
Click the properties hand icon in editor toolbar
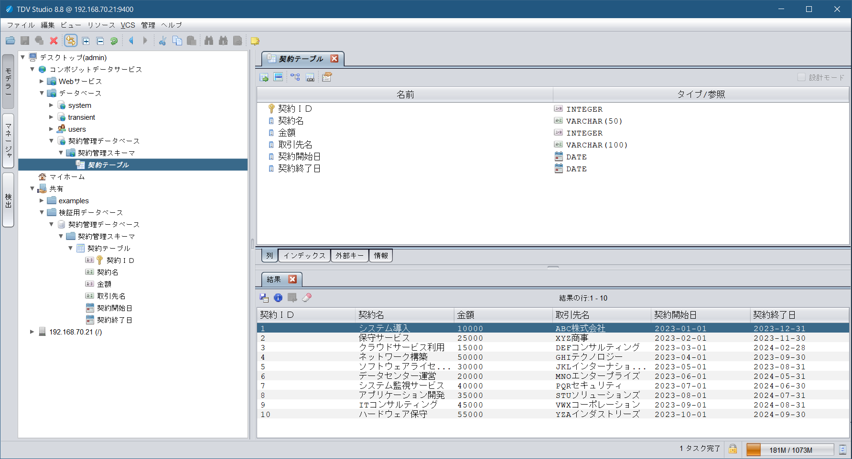pyautogui.click(x=327, y=77)
